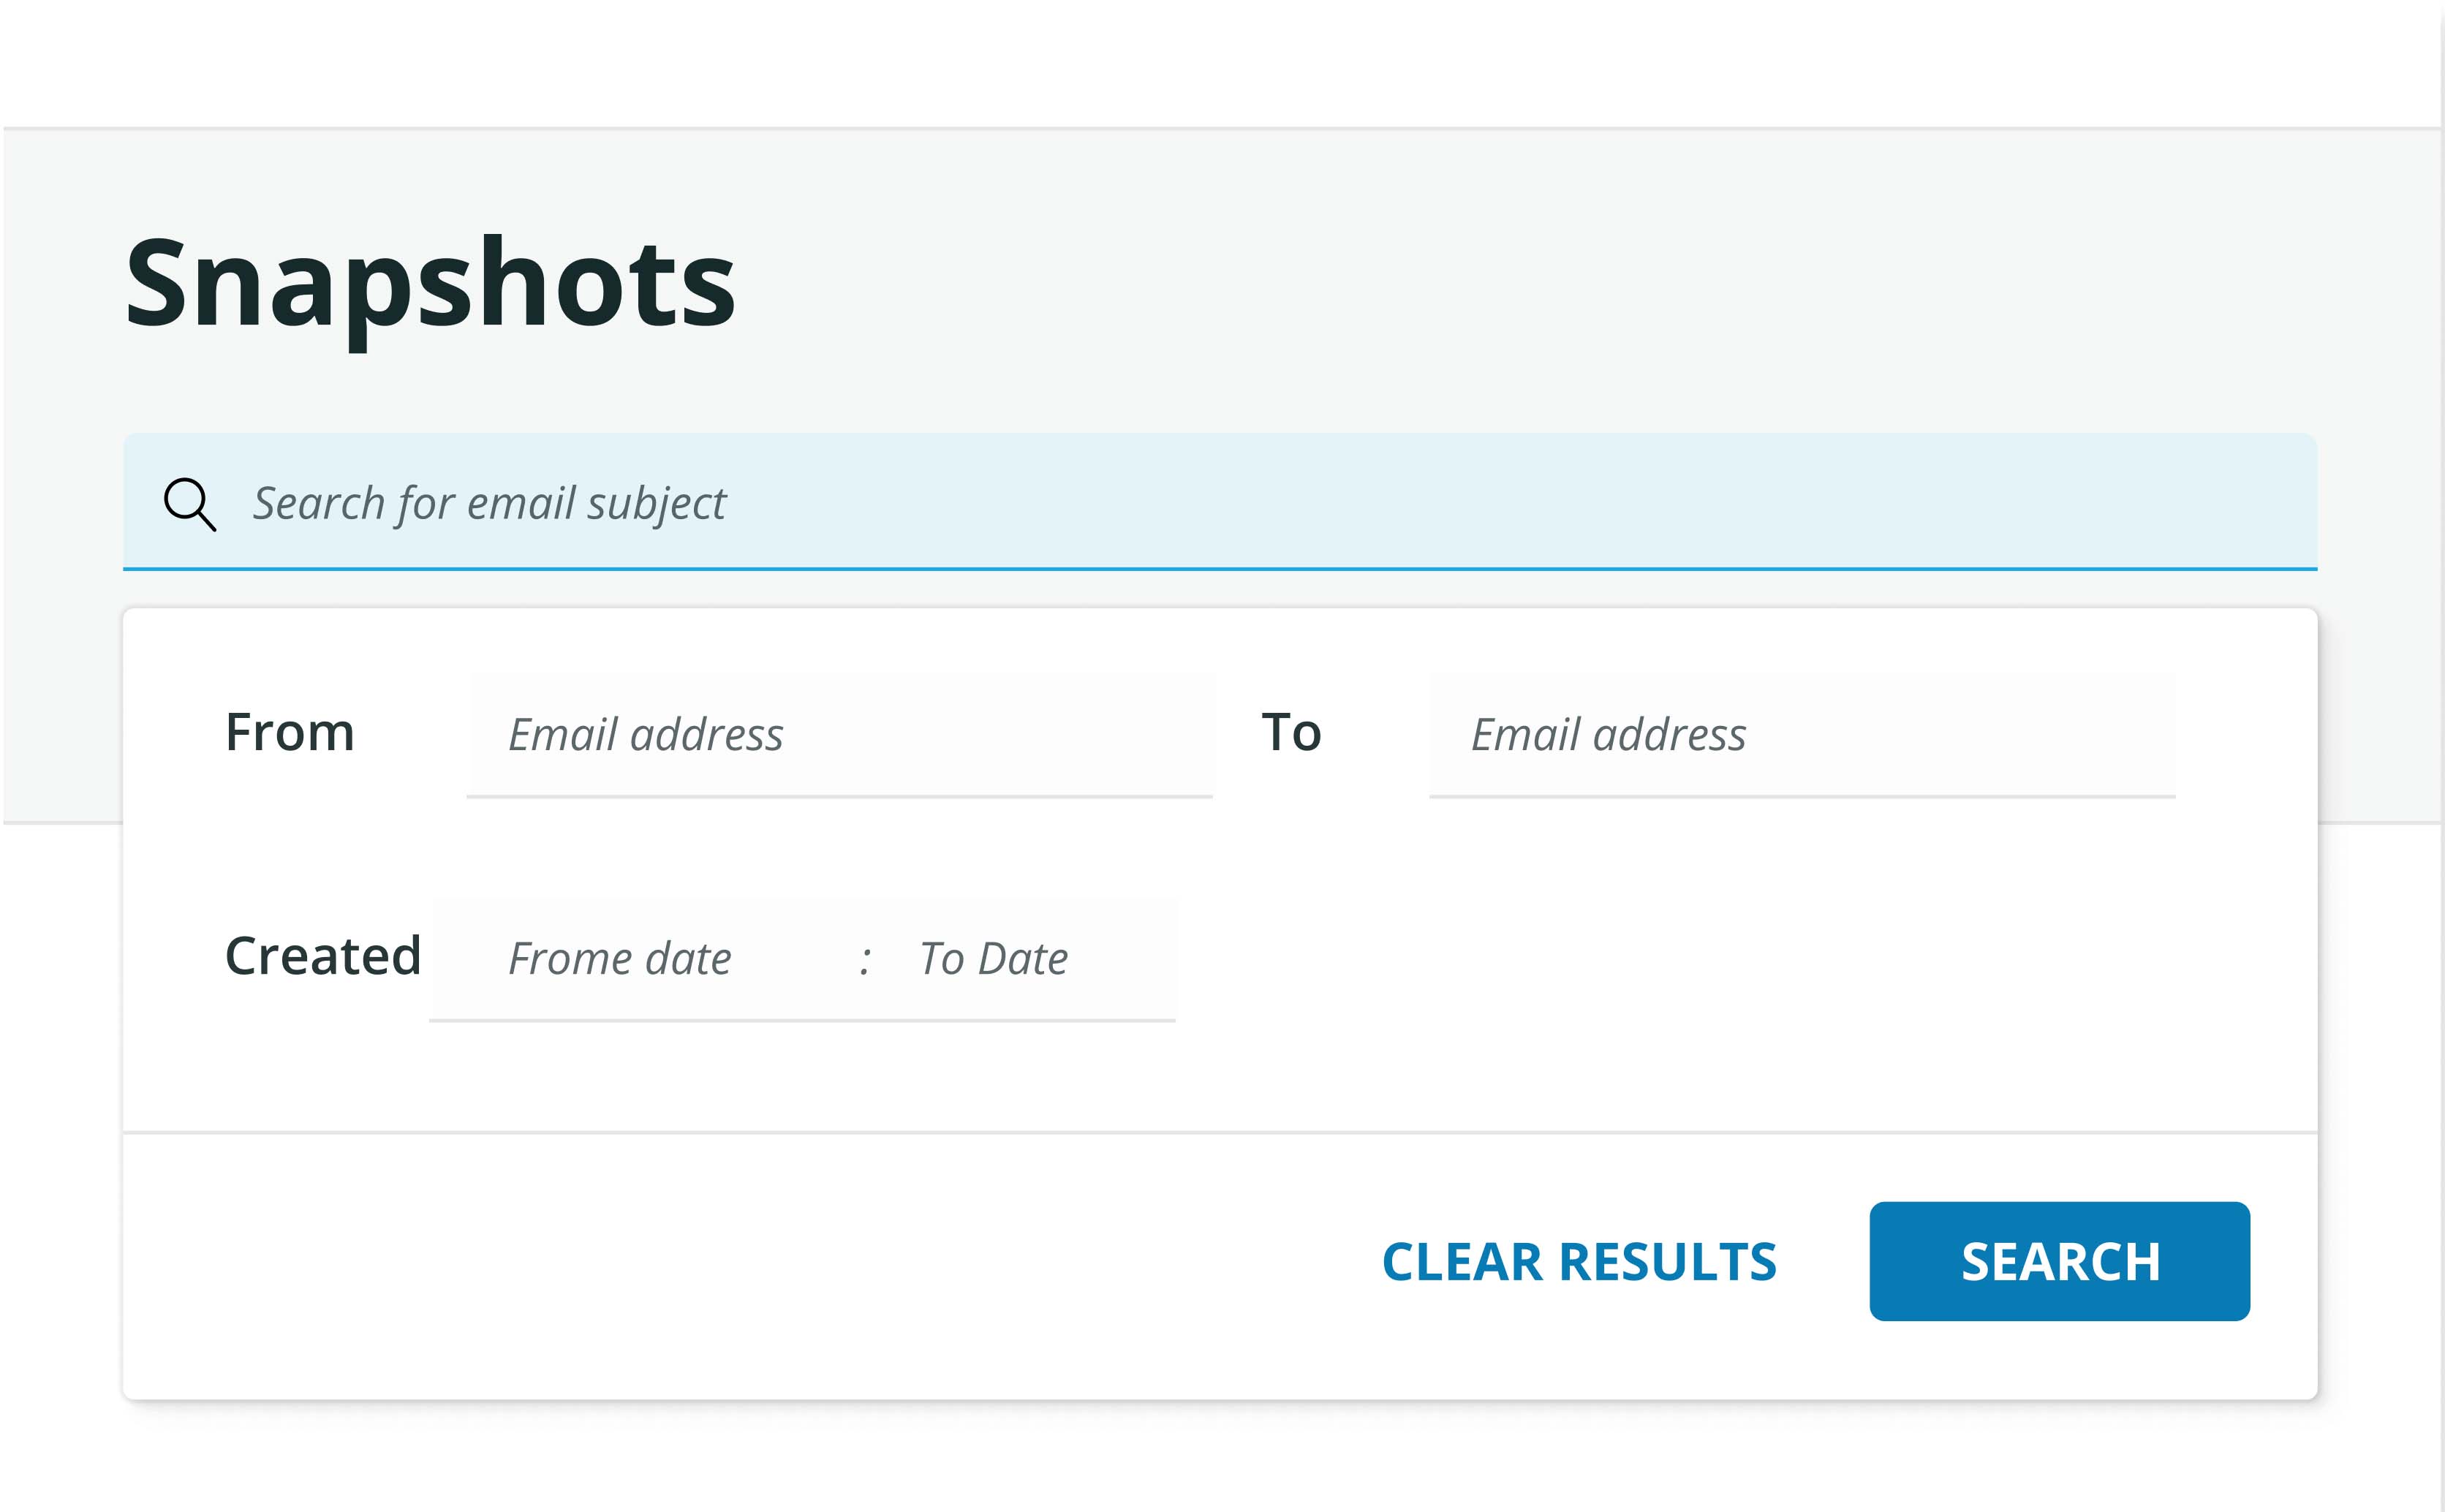This screenshot has width=2445, height=1512.
Task: Click empty panel area right of To Date
Action: coord(1740,959)
